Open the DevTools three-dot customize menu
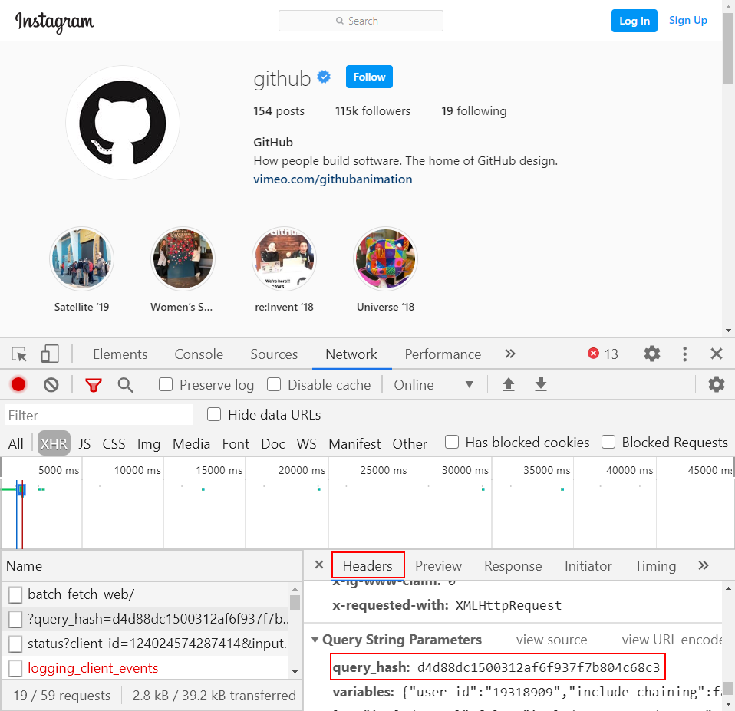 click(685, 354)
